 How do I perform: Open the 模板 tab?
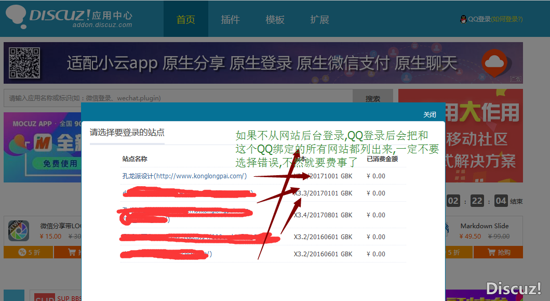275,19
